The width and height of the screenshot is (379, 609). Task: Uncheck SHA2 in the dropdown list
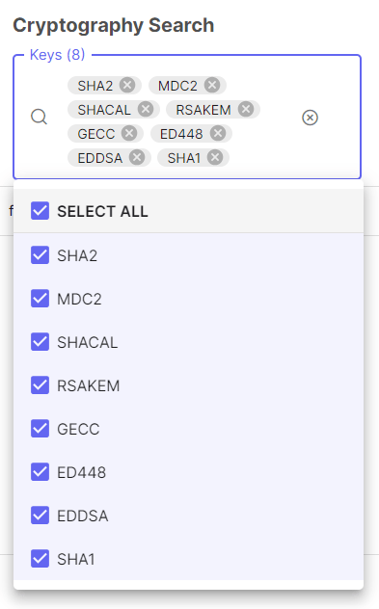coord(41,254)
